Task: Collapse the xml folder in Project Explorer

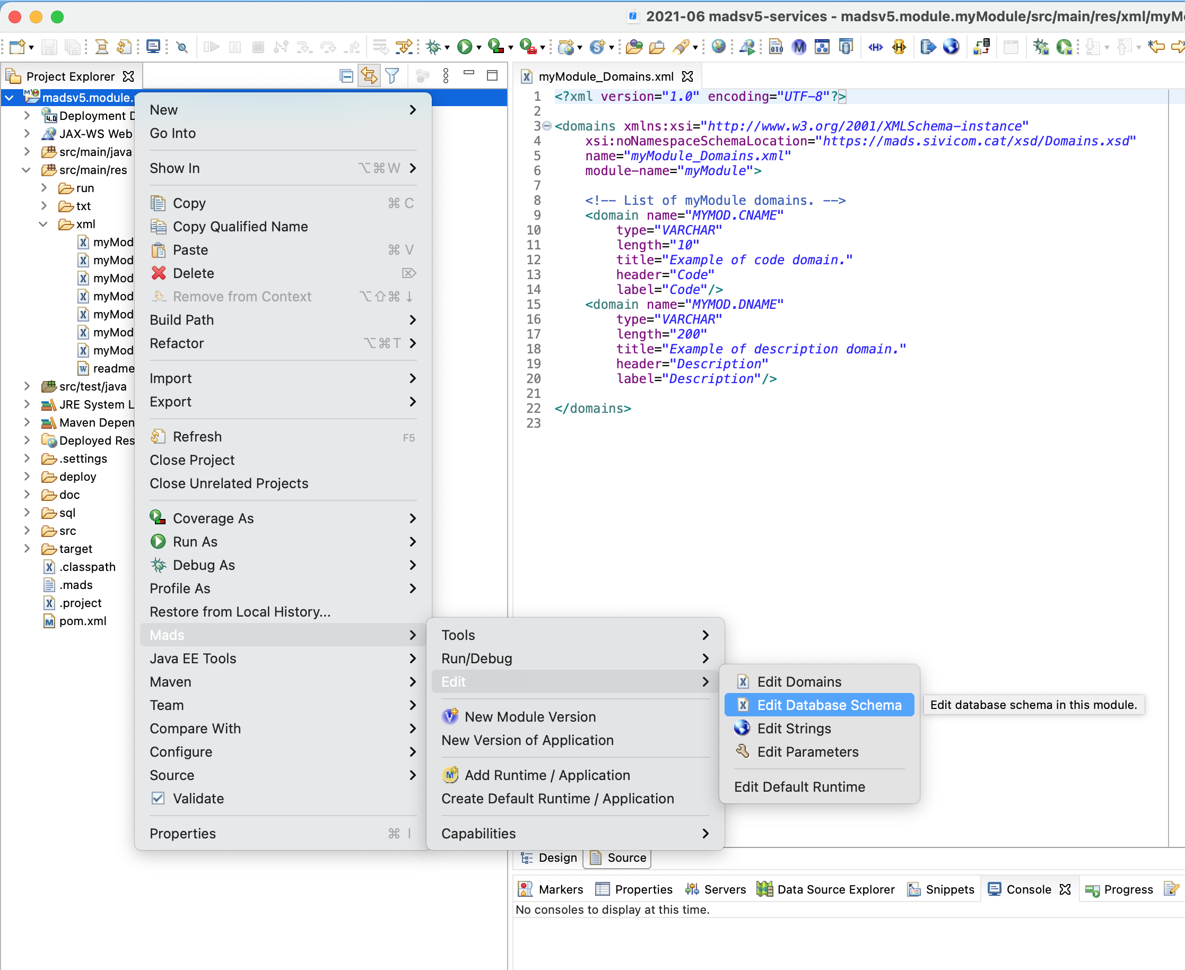Action: [x=43, y=224]
